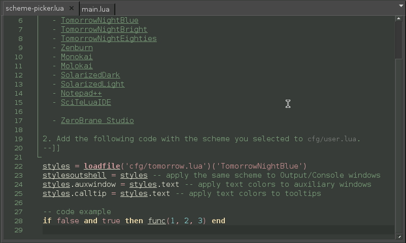Click the scroll up arrow of vertical scrollbar
Viewport: 406px width, 243px height.
pyautogui.click(x=399, y=18)
